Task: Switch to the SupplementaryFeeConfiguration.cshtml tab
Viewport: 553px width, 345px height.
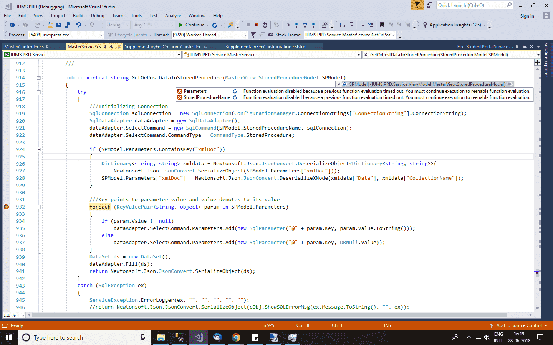Action: [266, 47]
